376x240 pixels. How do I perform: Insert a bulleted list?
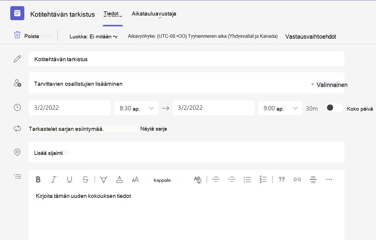tap(247, 179)
